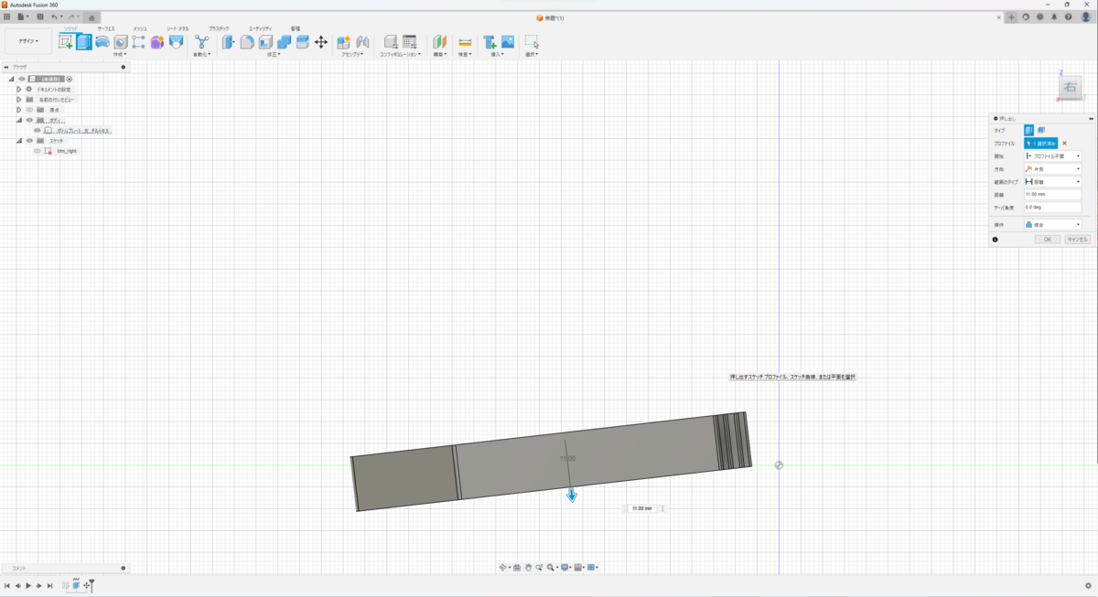Open the notifications bell
This screenshot has width=1098, height=597.
(1054, 16)
